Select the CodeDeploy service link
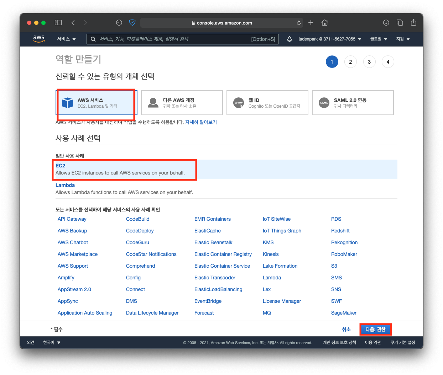Viewport: 443px width, 375px height. (140, 231)
